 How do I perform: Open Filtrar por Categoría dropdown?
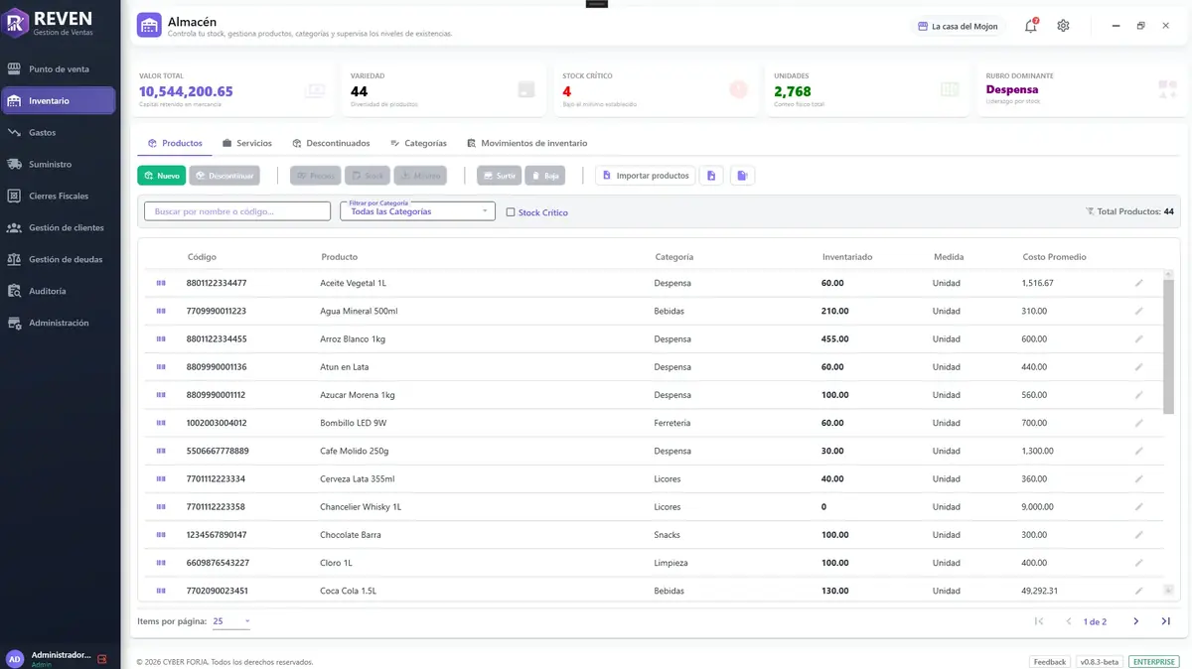tap(417, 210)
